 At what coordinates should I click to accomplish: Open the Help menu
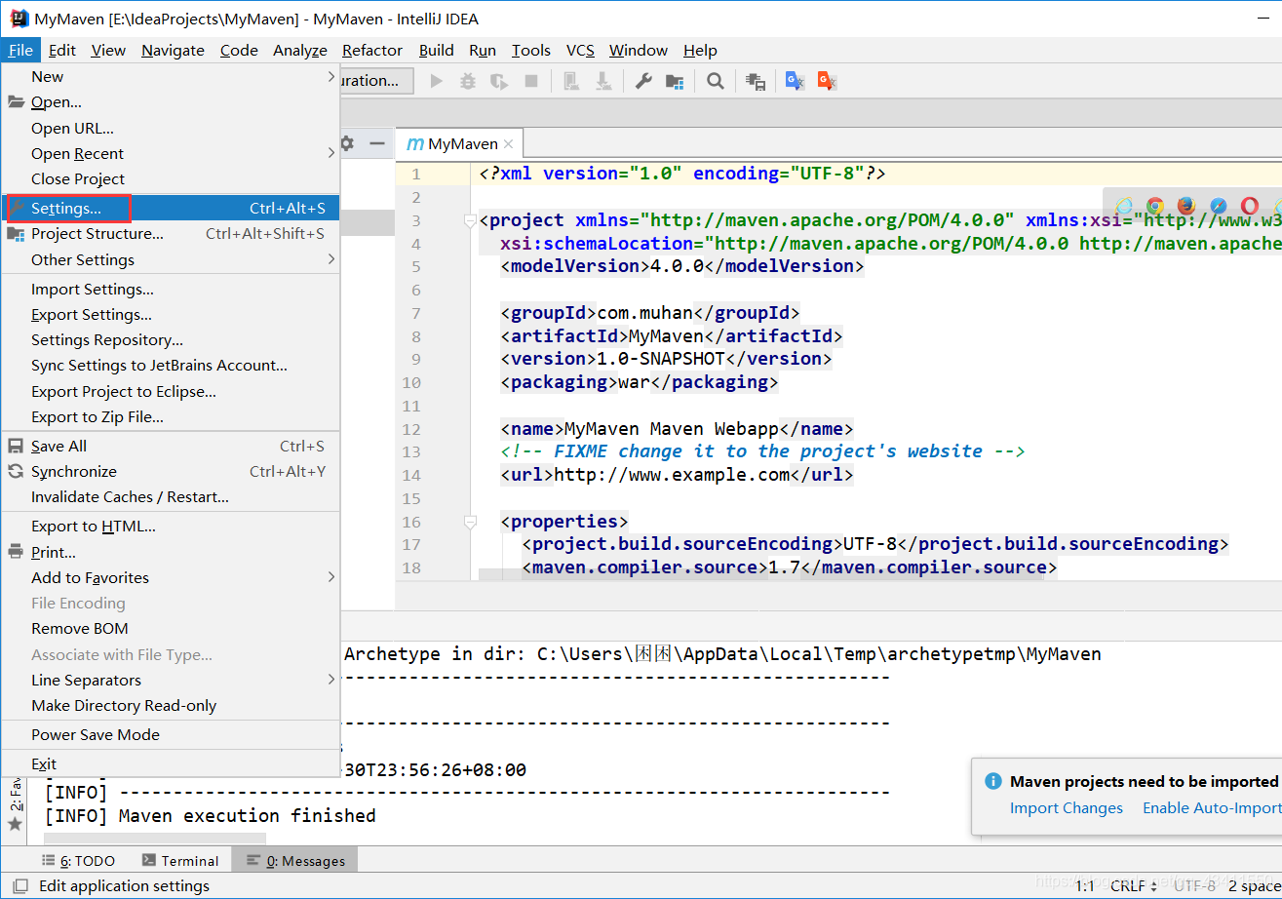[x=700, y=51]
